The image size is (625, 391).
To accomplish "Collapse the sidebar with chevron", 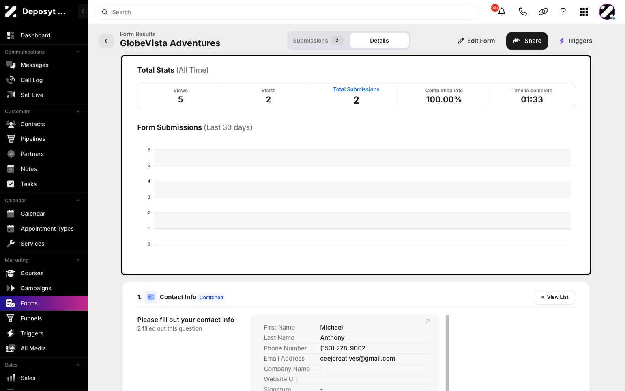I will (x=83, y=11).
